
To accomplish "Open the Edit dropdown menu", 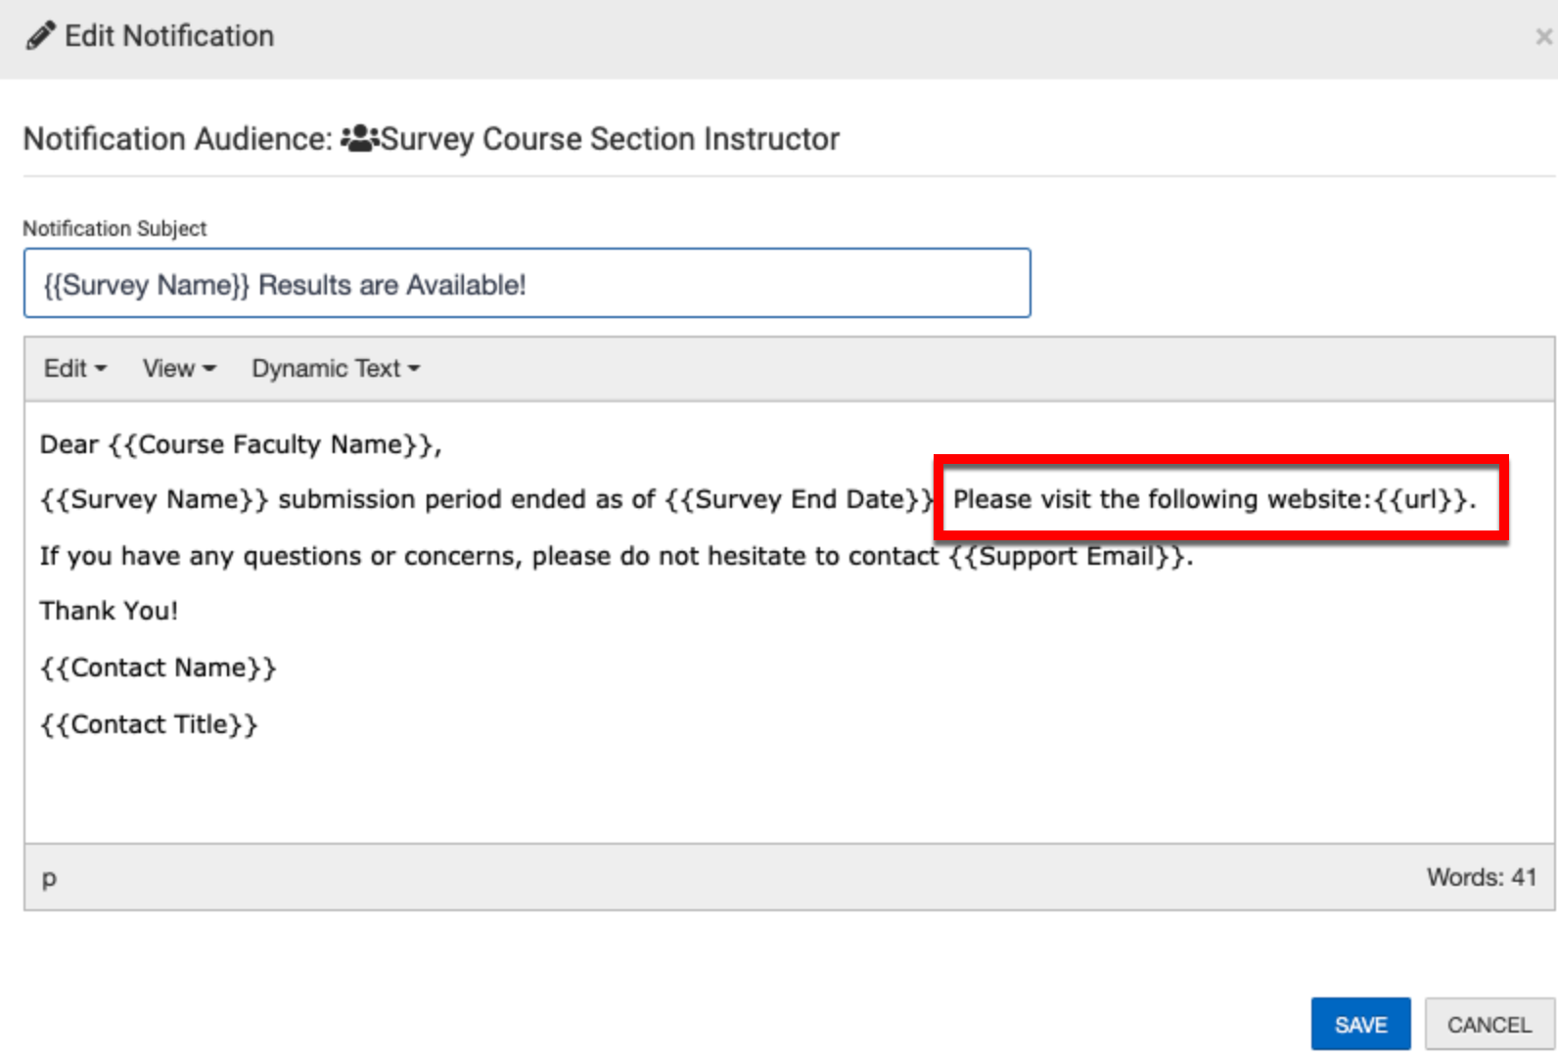I will [74, 369].
